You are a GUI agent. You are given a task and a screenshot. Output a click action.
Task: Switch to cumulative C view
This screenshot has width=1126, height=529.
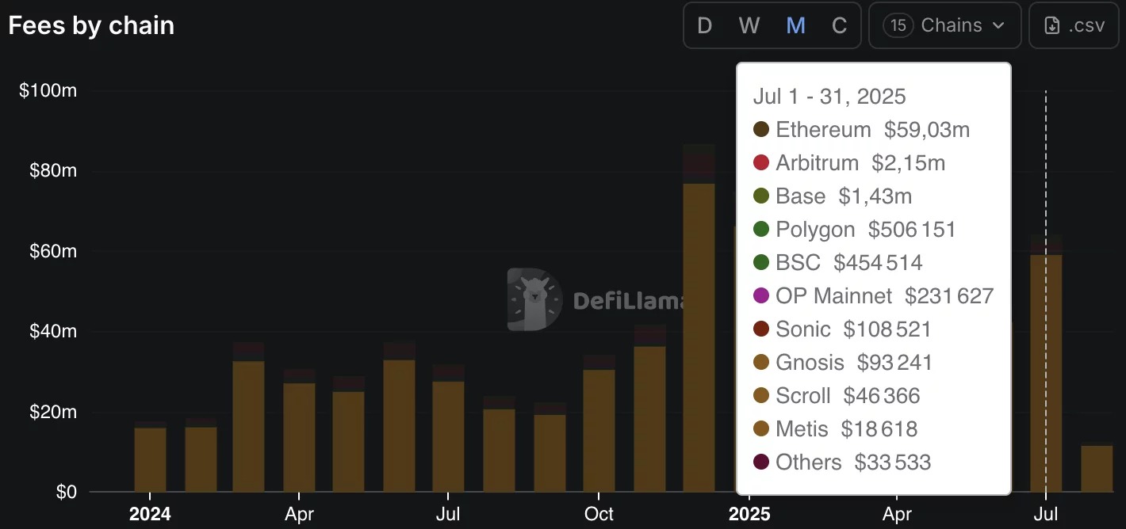coord(839,25)
